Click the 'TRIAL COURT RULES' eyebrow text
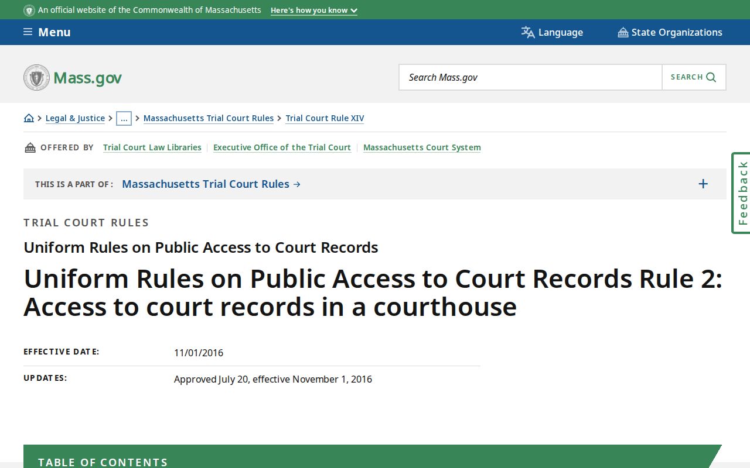The width and height of the screenshot is (750, 468). [86, 223]
